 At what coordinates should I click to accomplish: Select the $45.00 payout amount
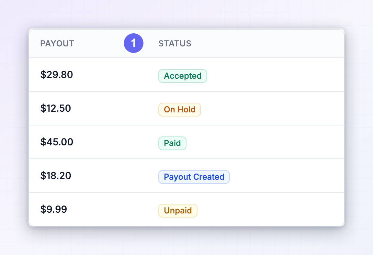coord(57,142)
